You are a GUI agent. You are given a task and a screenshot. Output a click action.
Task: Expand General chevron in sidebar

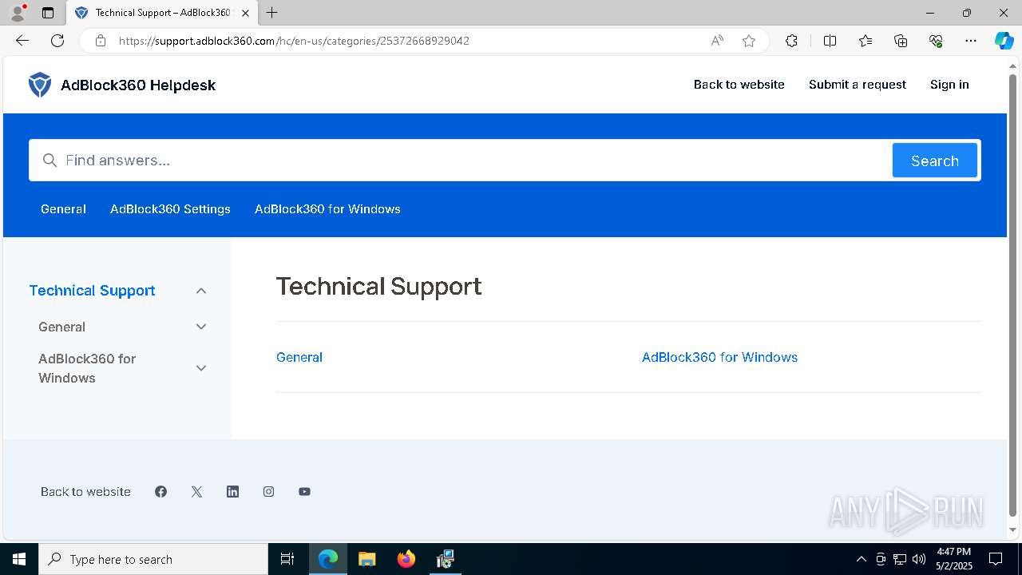201,327
